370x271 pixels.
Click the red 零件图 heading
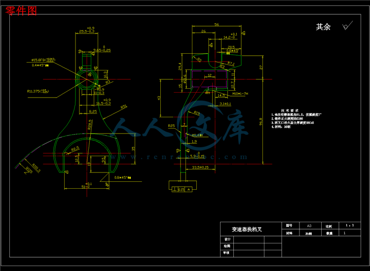pos(21,11)
